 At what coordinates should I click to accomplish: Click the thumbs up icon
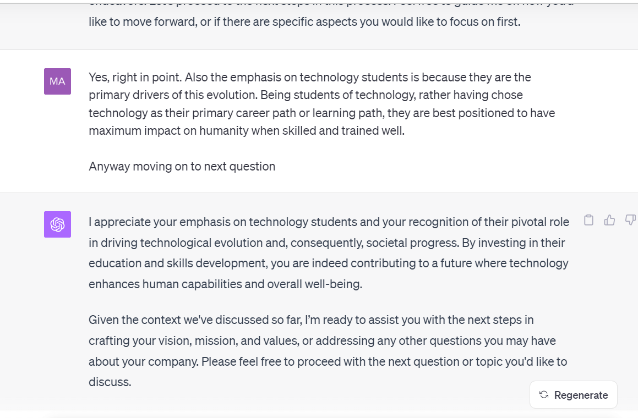pyautogui.click(x=609, y=221)
